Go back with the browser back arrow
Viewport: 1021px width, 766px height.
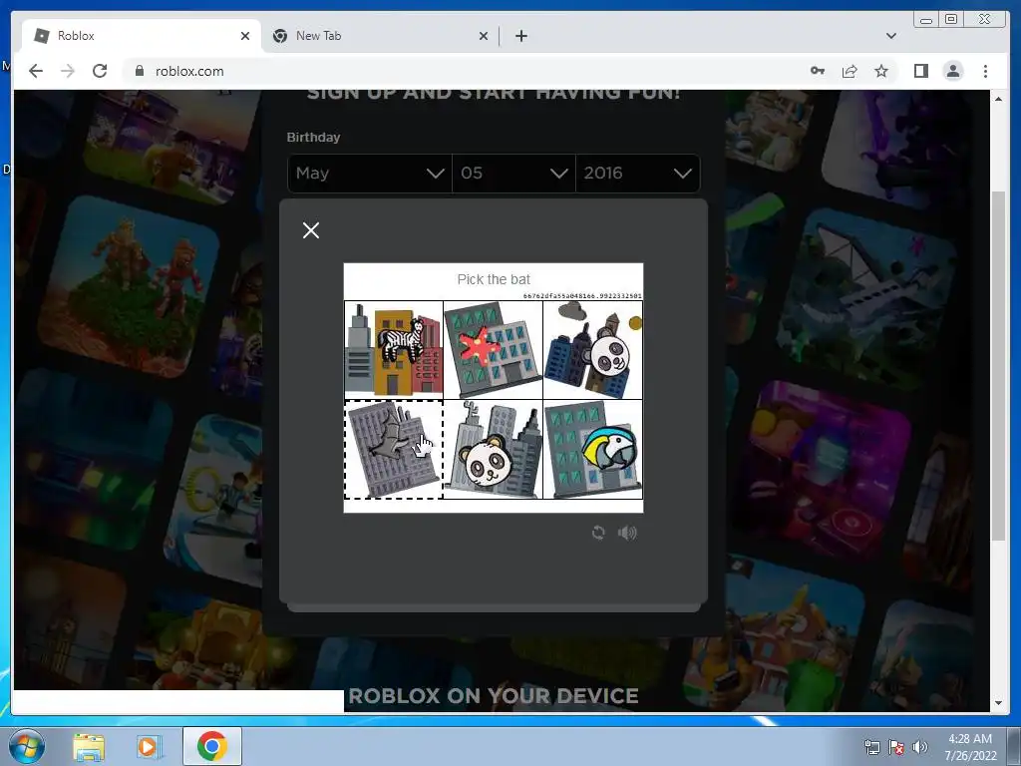(36, 71)
